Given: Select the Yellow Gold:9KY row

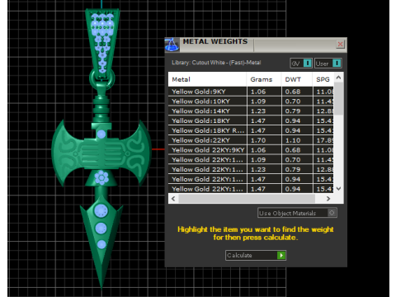Looking at the screenshot, I should pos(251,92).
